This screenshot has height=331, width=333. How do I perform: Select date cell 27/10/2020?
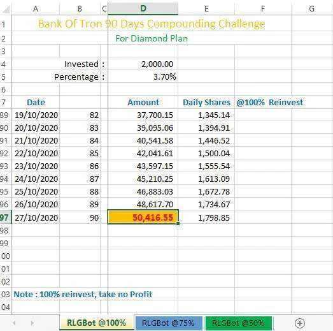tap(36, 217)
